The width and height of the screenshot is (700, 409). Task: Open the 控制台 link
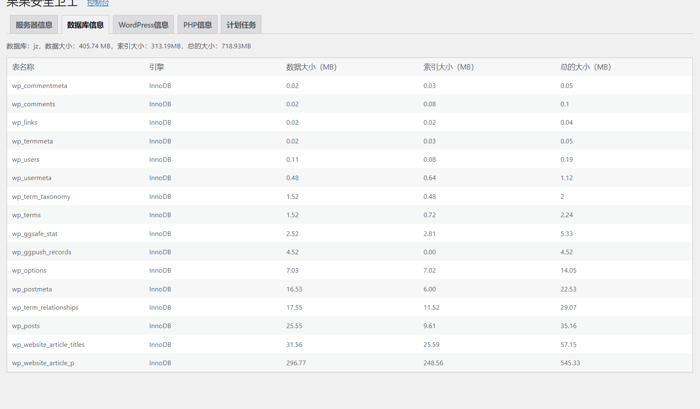pyautogui.click(x=98, y=3)
